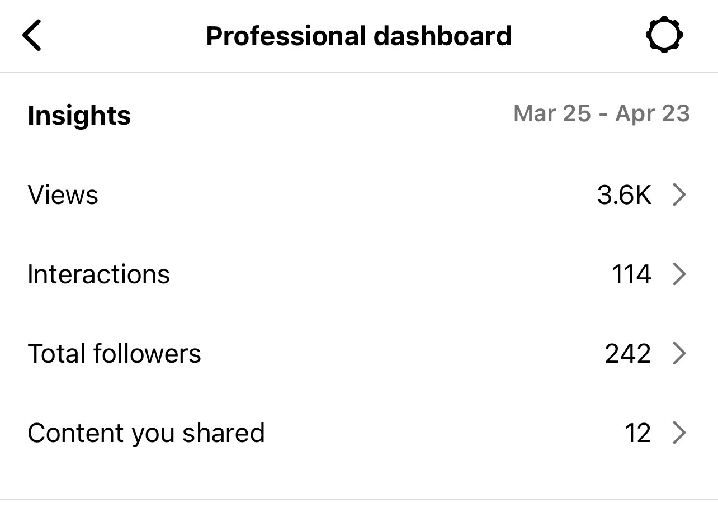This screenshot has height=513, width=718.
Task: Open the Views insights row label
Action: pyautogui.click(x=63, y=195)
